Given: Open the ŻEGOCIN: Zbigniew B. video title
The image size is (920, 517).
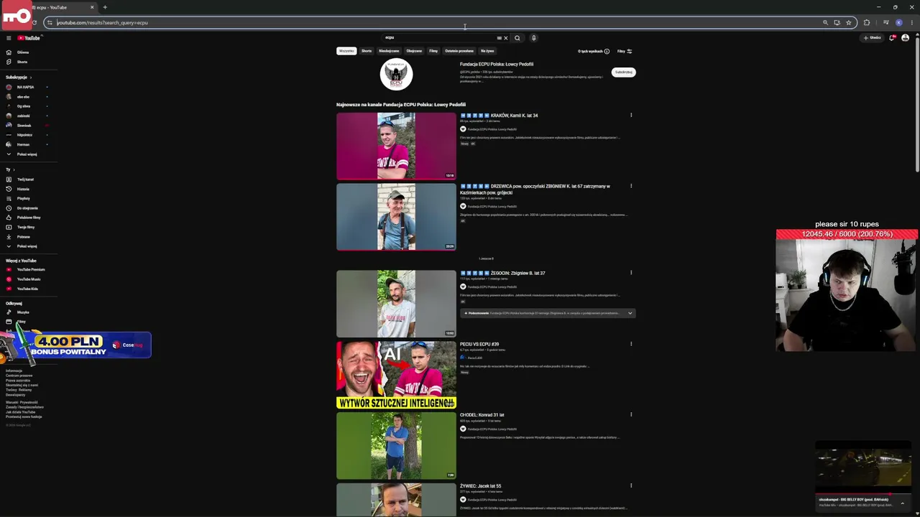Looking at the screenshot, I should click(502, 273).
